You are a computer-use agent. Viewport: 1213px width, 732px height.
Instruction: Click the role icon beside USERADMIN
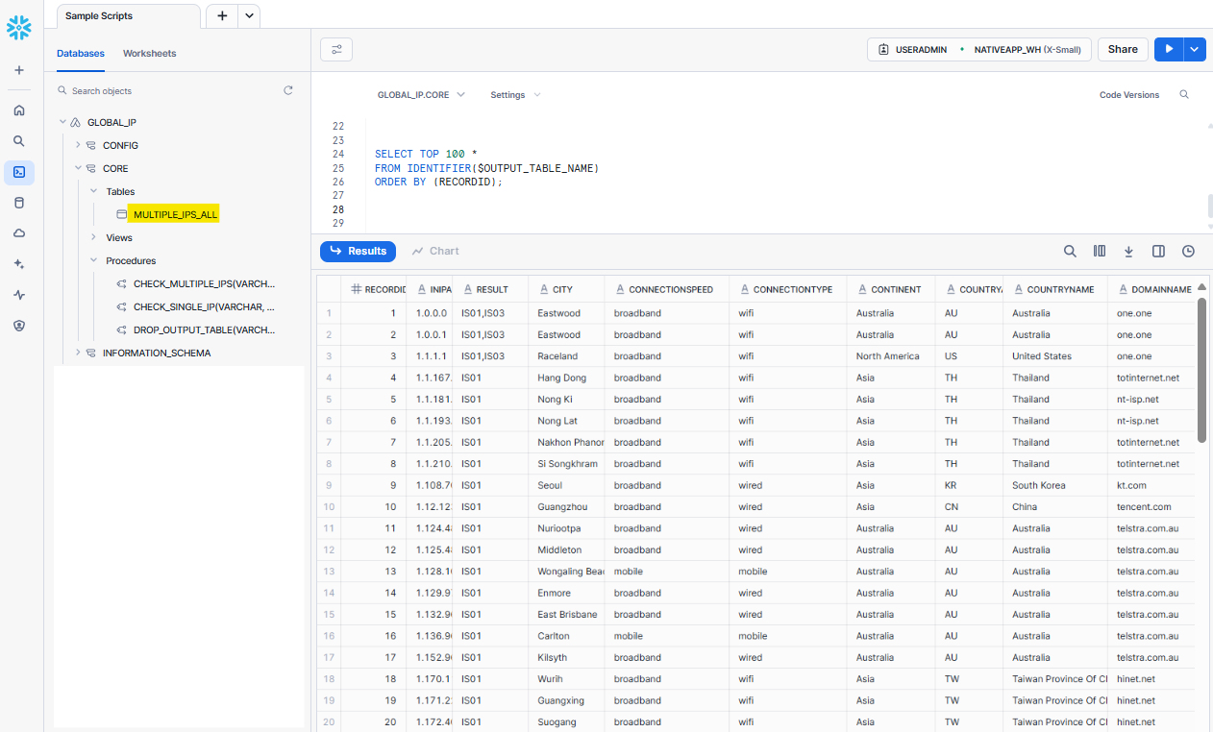(x=883, y=49)
